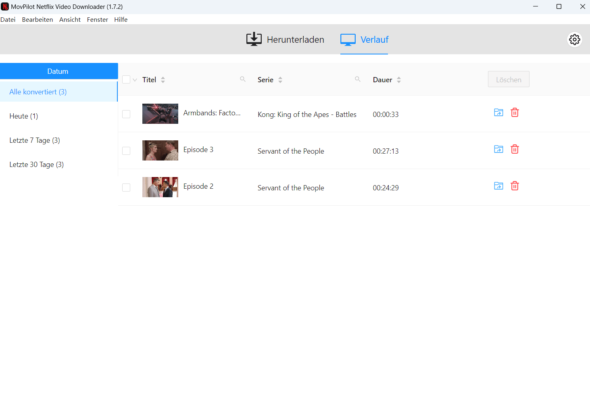
Task: Sort list by Dauer arrows
Action: point(399,80)
